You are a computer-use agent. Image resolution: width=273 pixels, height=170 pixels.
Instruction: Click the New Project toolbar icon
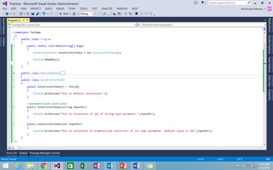click(x=21, y=14)
